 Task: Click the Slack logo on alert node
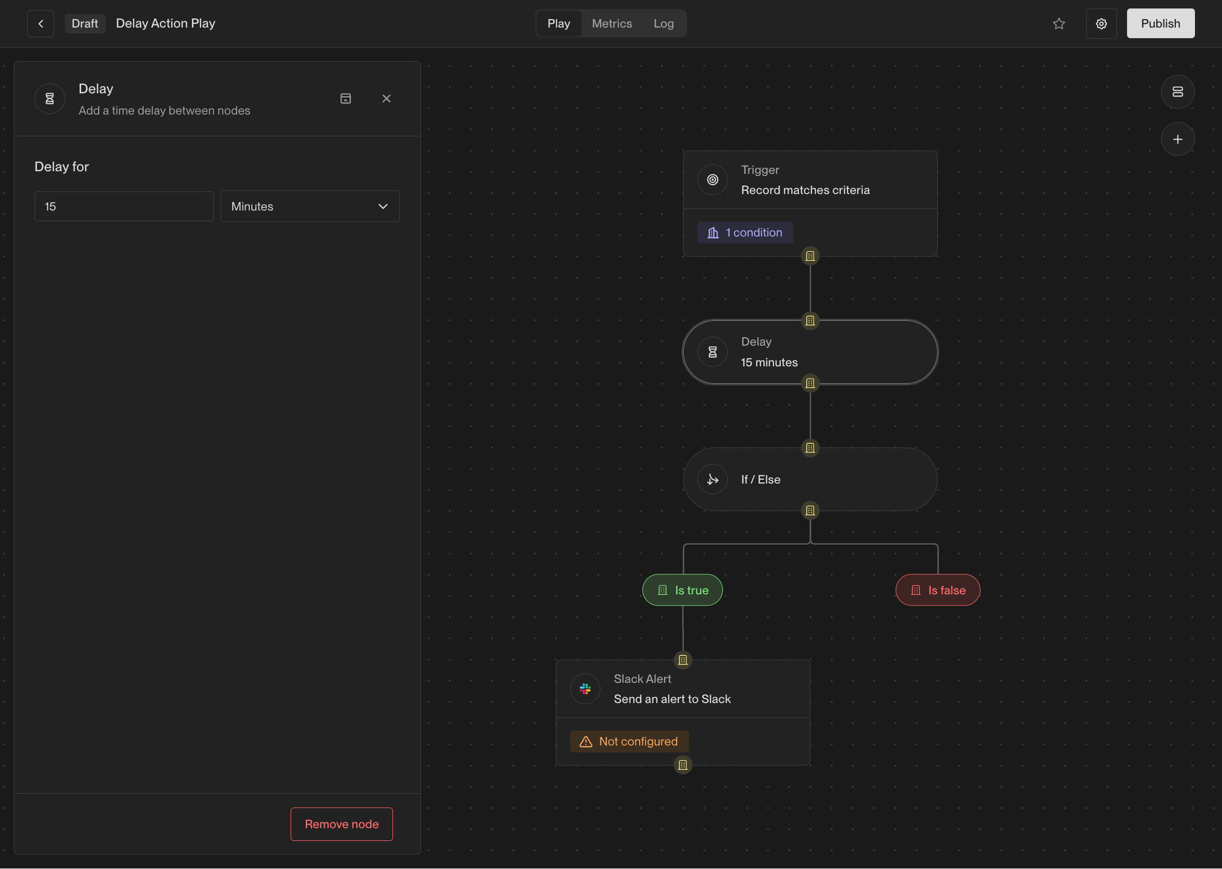[585, 689]
